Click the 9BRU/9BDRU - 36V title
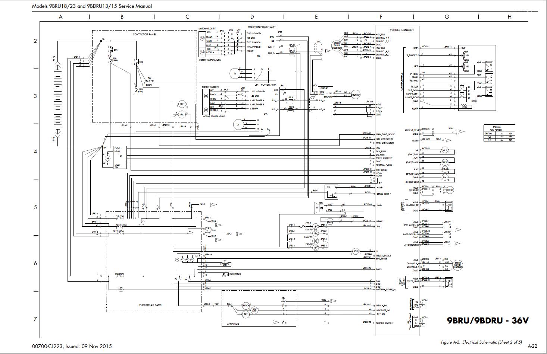Viewport: 547px width, 354px height. [x=488, y=320]
